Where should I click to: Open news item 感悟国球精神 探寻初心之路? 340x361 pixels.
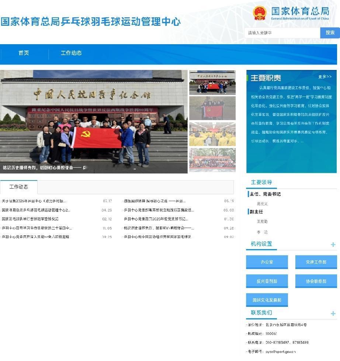click(155, 201)
